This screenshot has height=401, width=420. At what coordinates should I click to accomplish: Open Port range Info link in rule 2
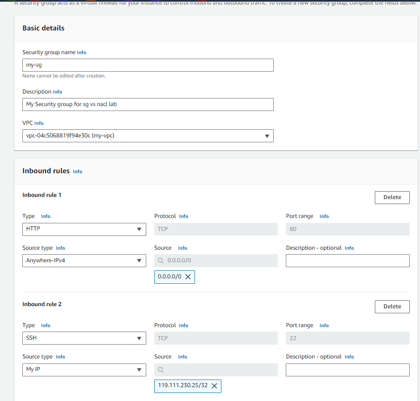tap(324, 325)
